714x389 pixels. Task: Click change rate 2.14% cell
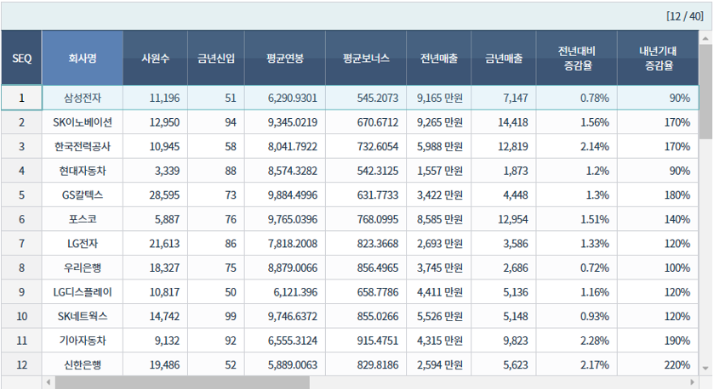point(576,146)
